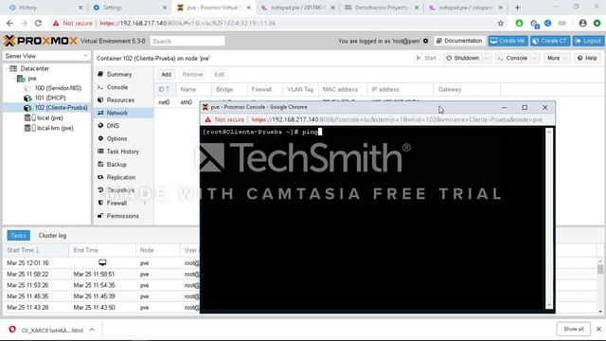Click the Logout button

tap(588, 41)
